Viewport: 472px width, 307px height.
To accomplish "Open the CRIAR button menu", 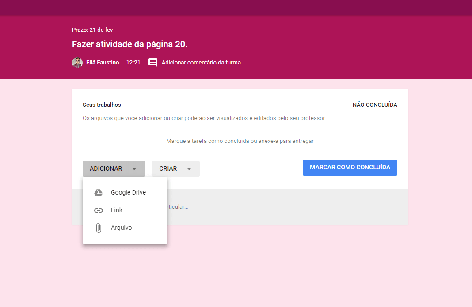I will pos(168,169).
